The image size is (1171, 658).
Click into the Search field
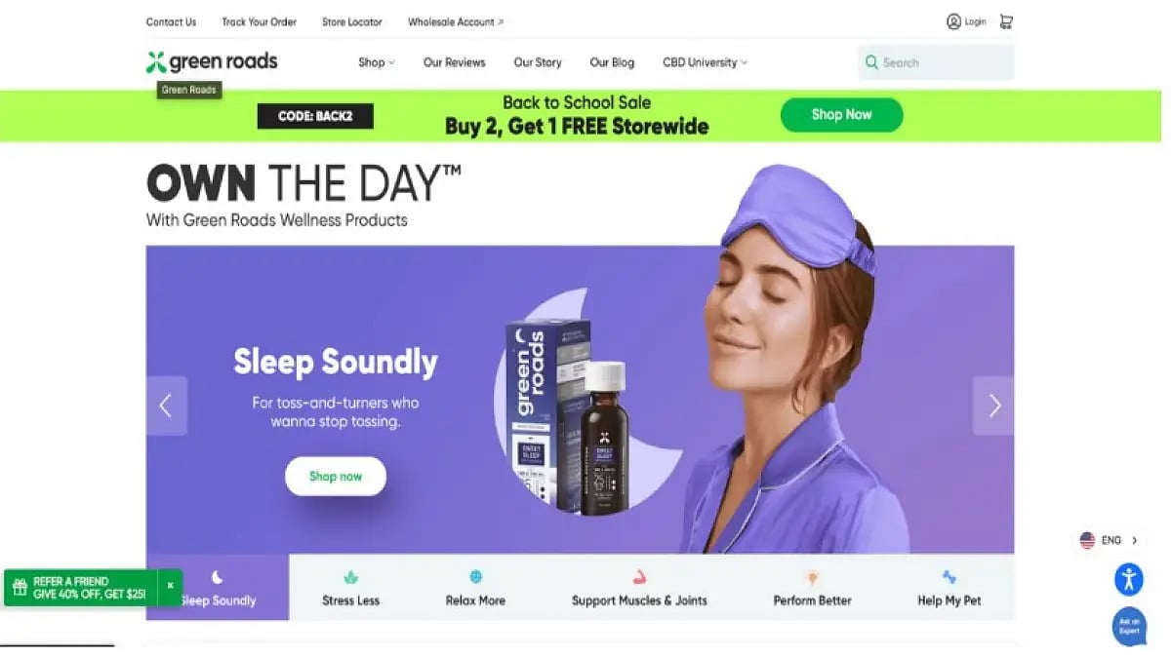[x=936, y=62]
